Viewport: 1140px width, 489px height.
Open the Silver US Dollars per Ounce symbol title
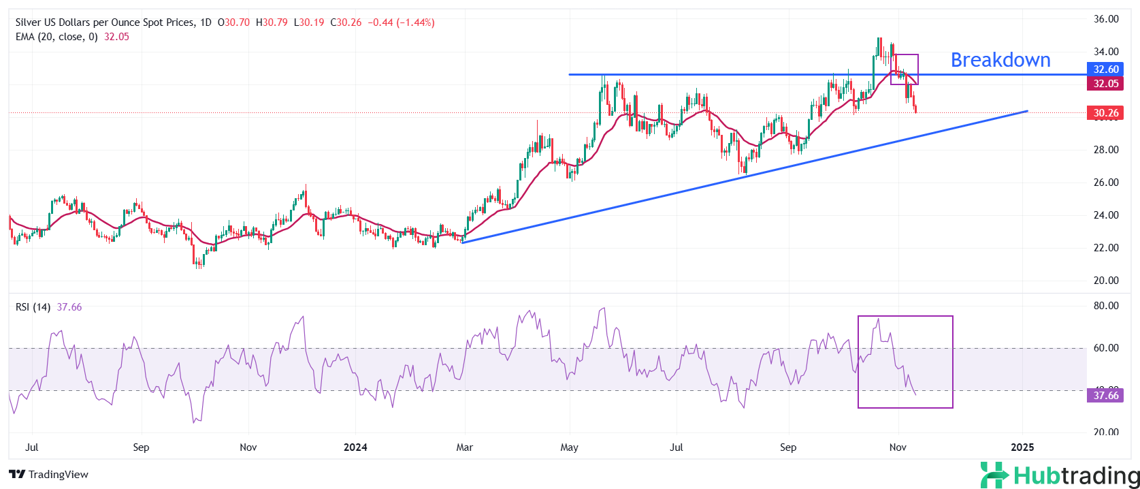pos(104,22)
